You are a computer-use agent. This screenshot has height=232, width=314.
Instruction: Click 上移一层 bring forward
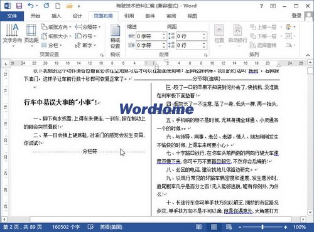263,27
